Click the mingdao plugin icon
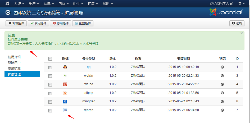The height and width of the screenshot is (123, 250). point(65,102)
